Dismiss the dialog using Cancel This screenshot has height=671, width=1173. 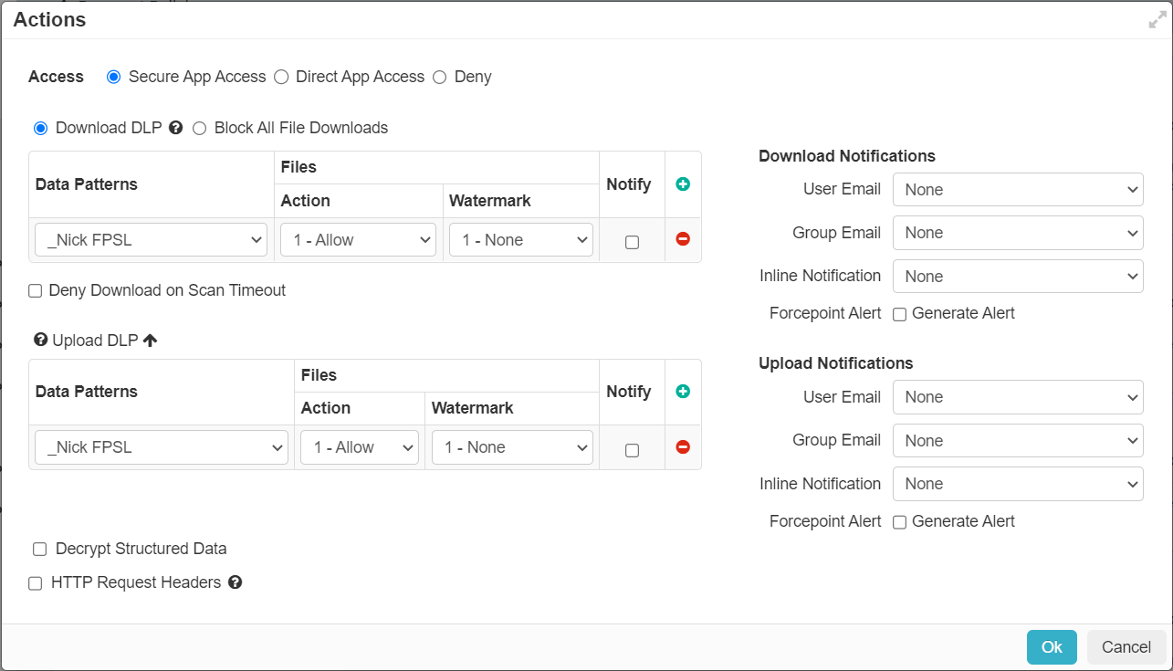tap(1126, 646)
